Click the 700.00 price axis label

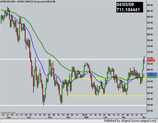tap(150, 64)
